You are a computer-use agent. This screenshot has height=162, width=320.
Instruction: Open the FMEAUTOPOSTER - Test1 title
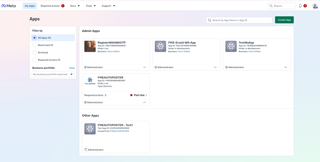coord(115,125)
